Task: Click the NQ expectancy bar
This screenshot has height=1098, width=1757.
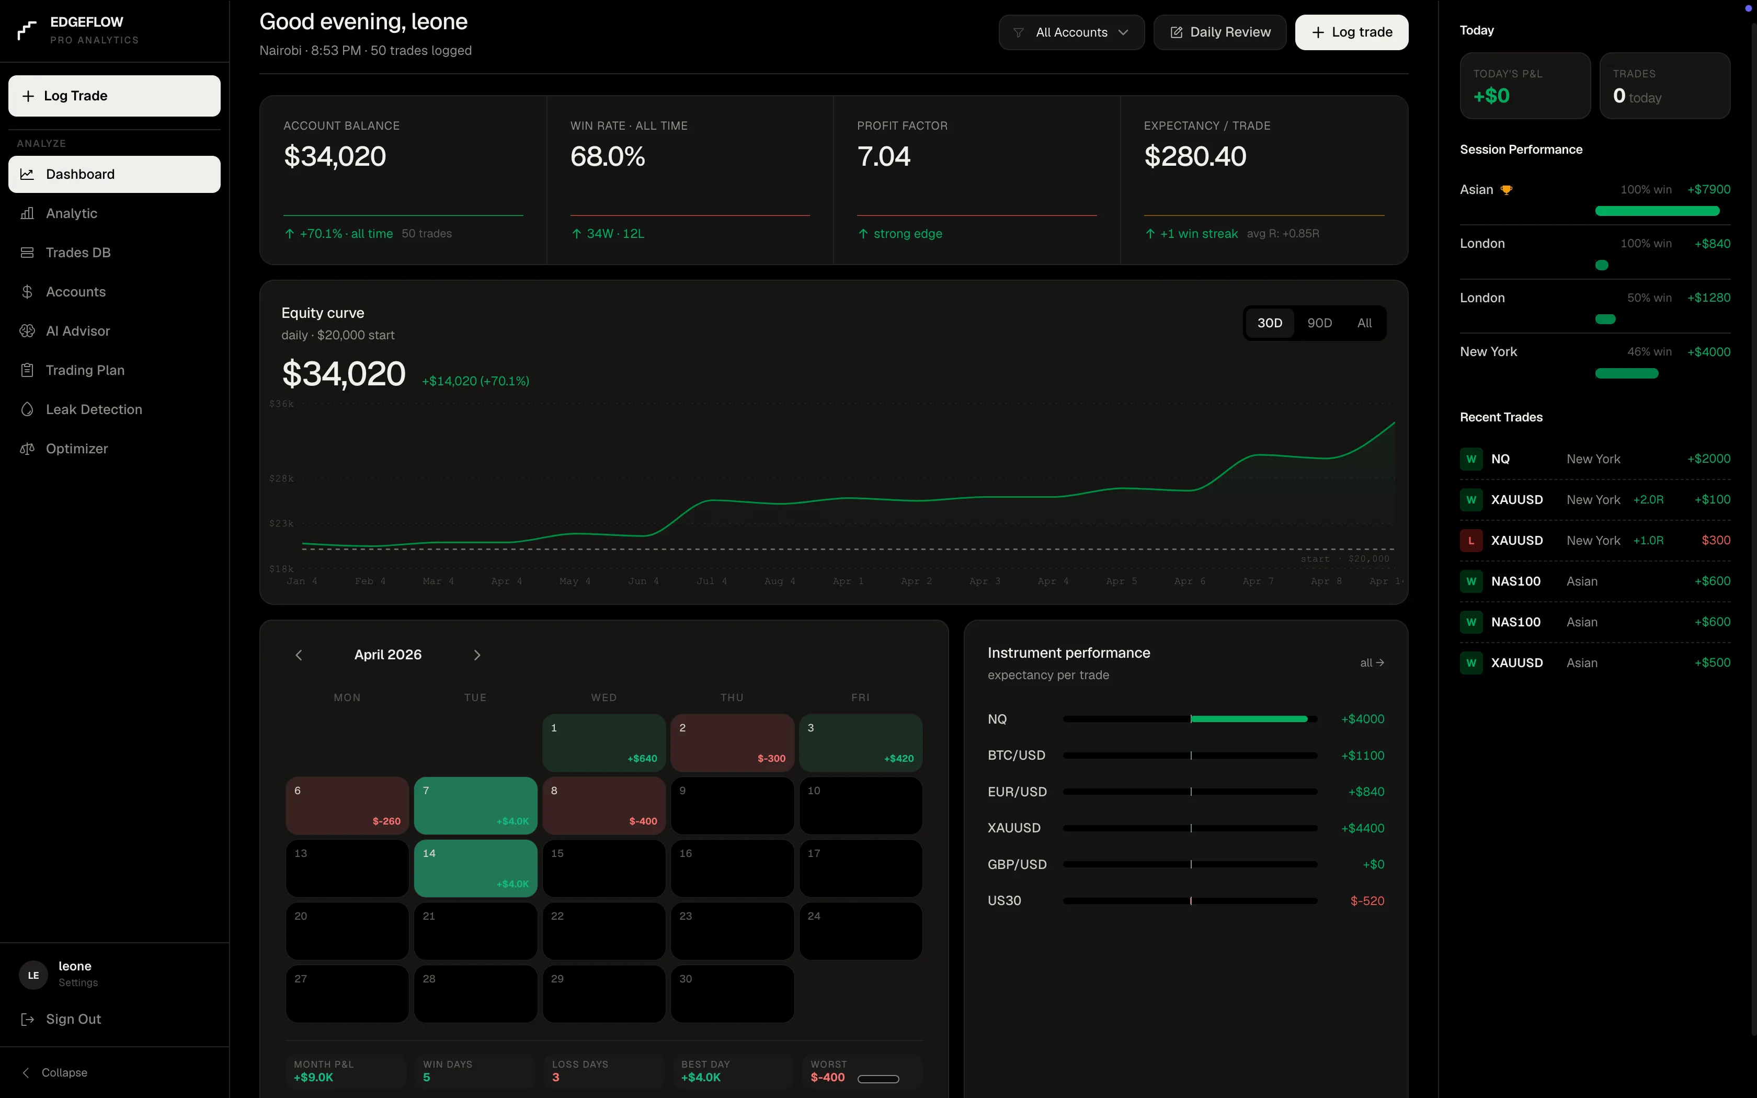Action: pos(1190,719)
